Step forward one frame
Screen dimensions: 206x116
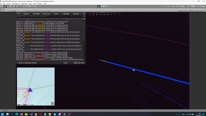[106, 6]
